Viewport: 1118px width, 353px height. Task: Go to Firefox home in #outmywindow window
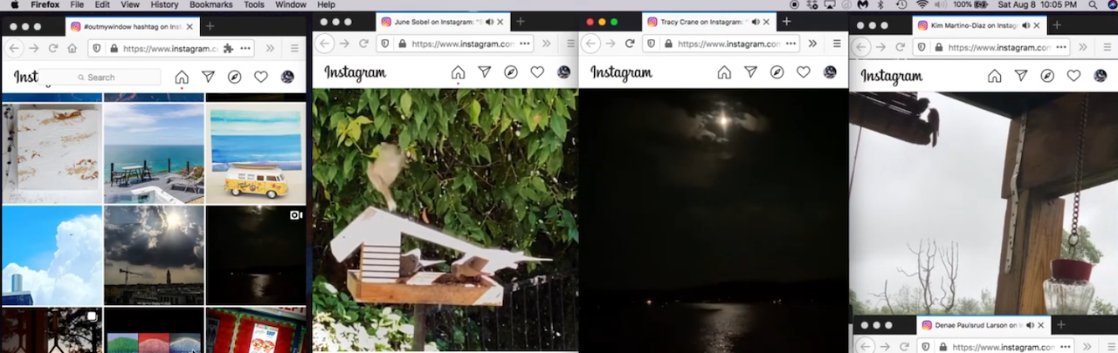72,49
